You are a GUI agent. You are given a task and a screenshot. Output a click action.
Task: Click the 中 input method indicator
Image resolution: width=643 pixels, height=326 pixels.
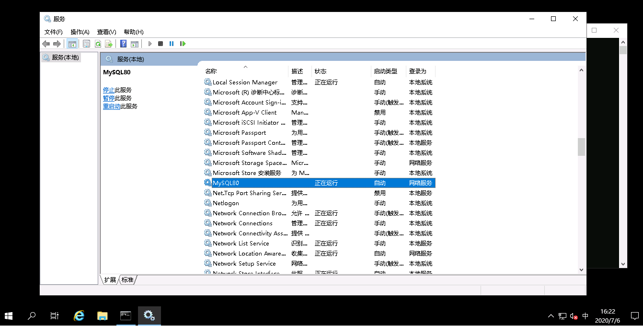pos(586,316)
